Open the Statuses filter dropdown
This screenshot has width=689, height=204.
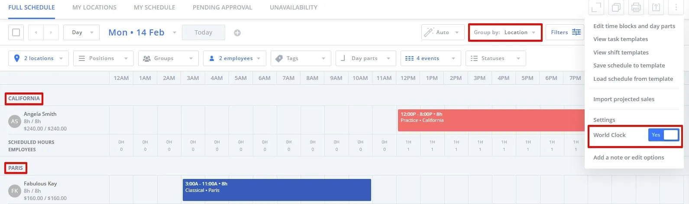click(496, 58)
